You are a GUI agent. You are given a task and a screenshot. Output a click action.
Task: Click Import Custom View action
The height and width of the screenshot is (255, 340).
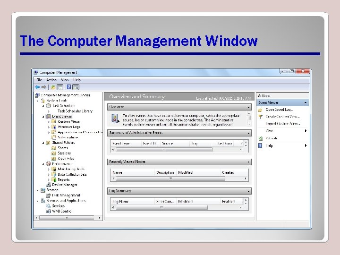tap(282, 124)
